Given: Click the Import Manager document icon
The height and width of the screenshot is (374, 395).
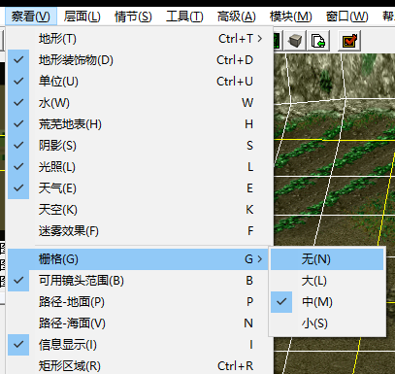Looking at the screenshot, I should [318, 41].
